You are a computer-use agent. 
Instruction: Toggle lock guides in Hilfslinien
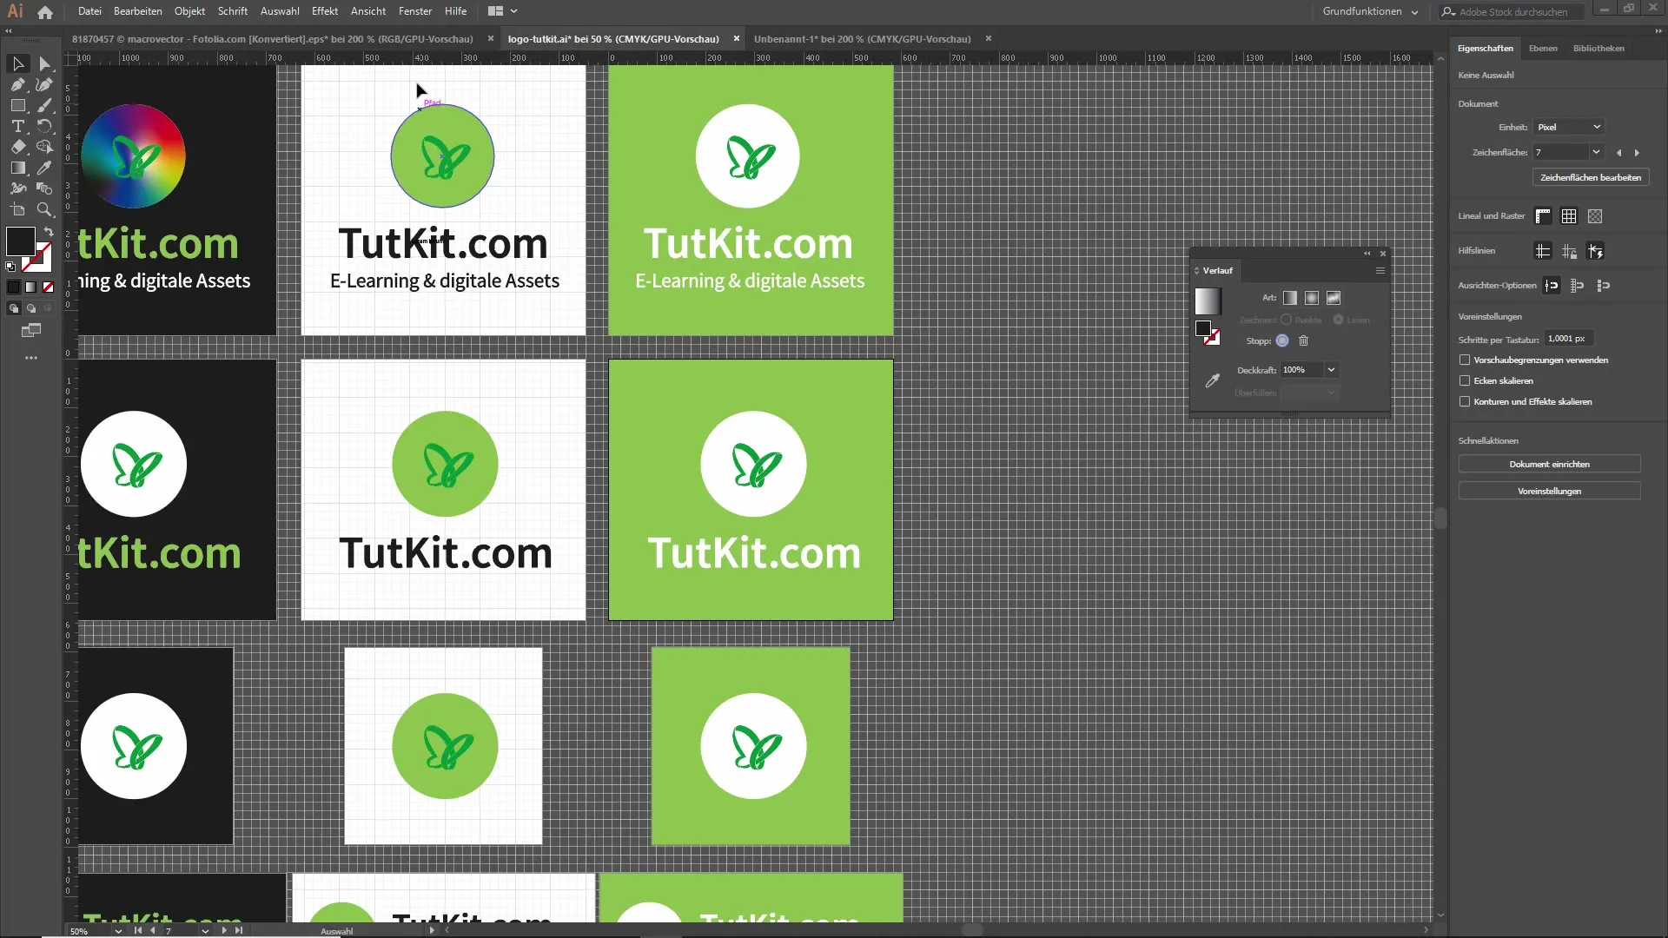[x=1569, y=251]
